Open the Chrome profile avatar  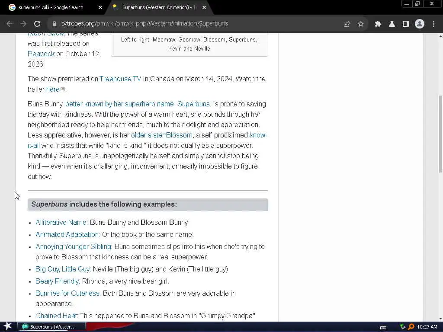(420, 24)
